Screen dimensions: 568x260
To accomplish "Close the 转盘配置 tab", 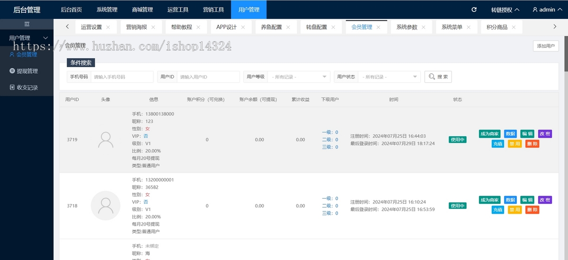I will click(x=333, y=27).
